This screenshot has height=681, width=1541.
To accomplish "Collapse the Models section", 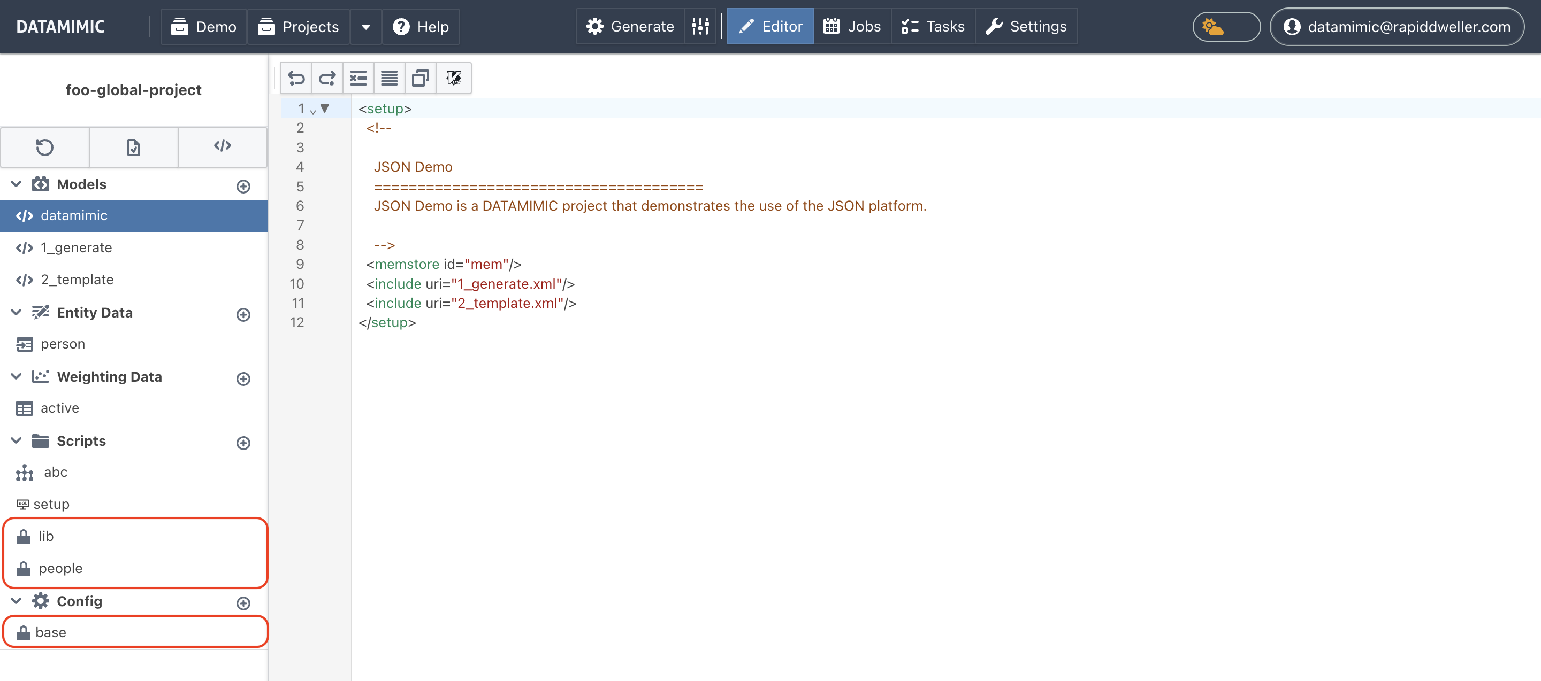I will 17,184.
